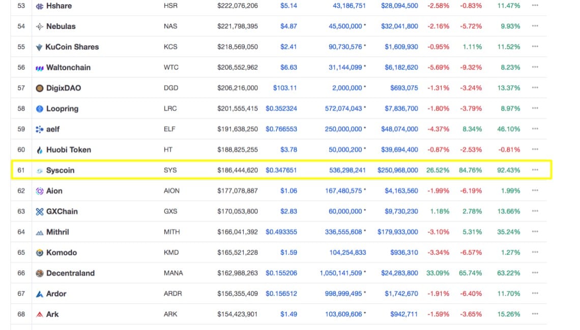This screenshot has height=330, width=580.
Task: Click Komodo name link
Action: coord(62,252)
